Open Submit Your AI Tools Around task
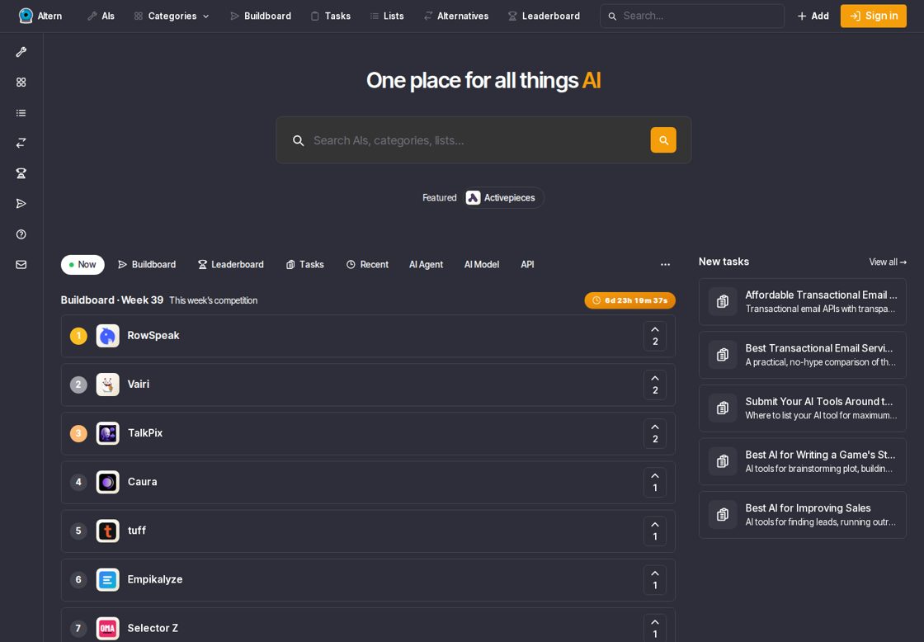The height and width of the screenshot is (642, 924). (x=803, y=408)
